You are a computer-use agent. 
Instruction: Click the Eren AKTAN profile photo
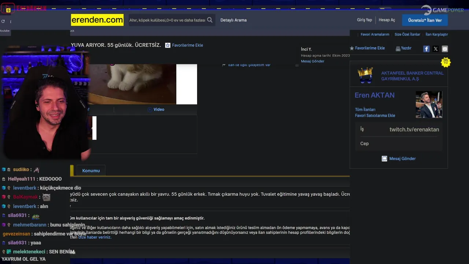429,104
